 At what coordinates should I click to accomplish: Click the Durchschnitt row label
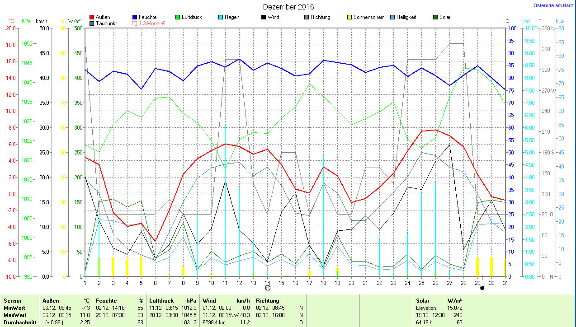(19, 322)
